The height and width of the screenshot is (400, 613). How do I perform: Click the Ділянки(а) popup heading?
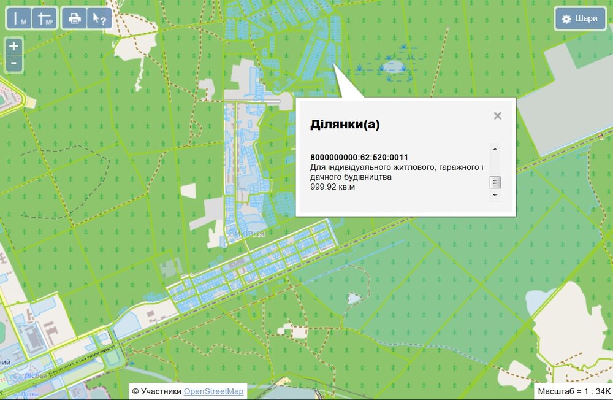click(345, 125)
